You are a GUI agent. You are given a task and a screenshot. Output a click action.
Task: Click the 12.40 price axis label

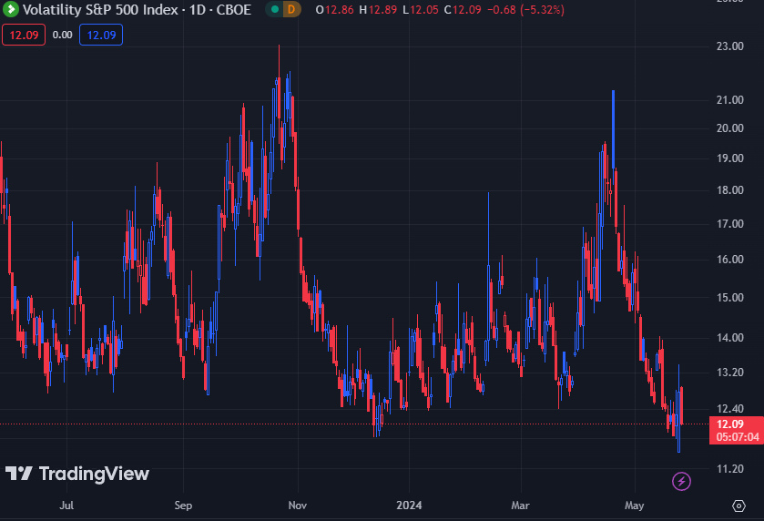click(730, 409)
